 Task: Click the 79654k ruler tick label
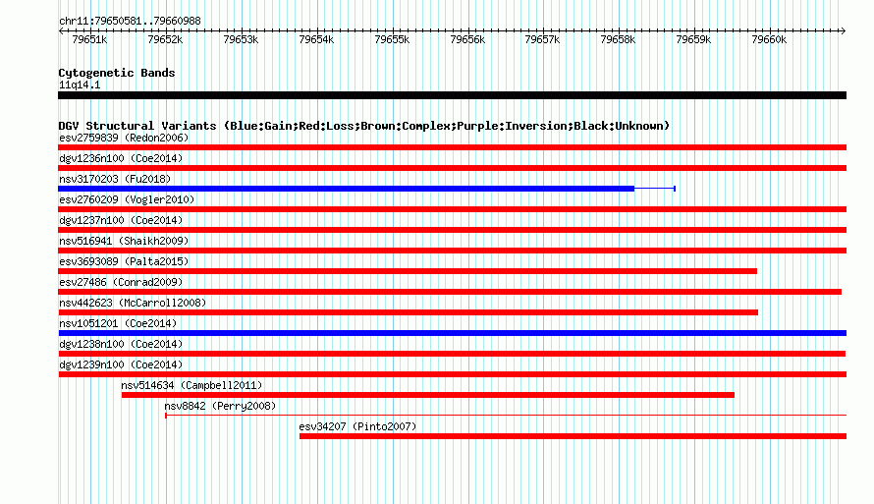[316, 39]
